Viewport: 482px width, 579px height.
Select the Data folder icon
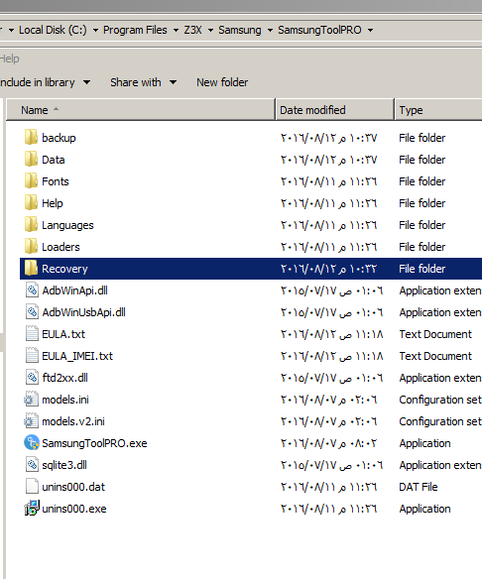(x=31, y=160)
